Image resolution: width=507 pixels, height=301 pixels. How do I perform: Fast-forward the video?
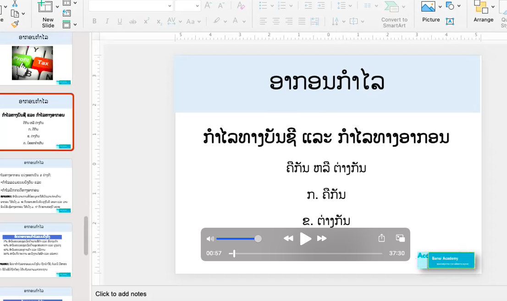tap(322, 239)
